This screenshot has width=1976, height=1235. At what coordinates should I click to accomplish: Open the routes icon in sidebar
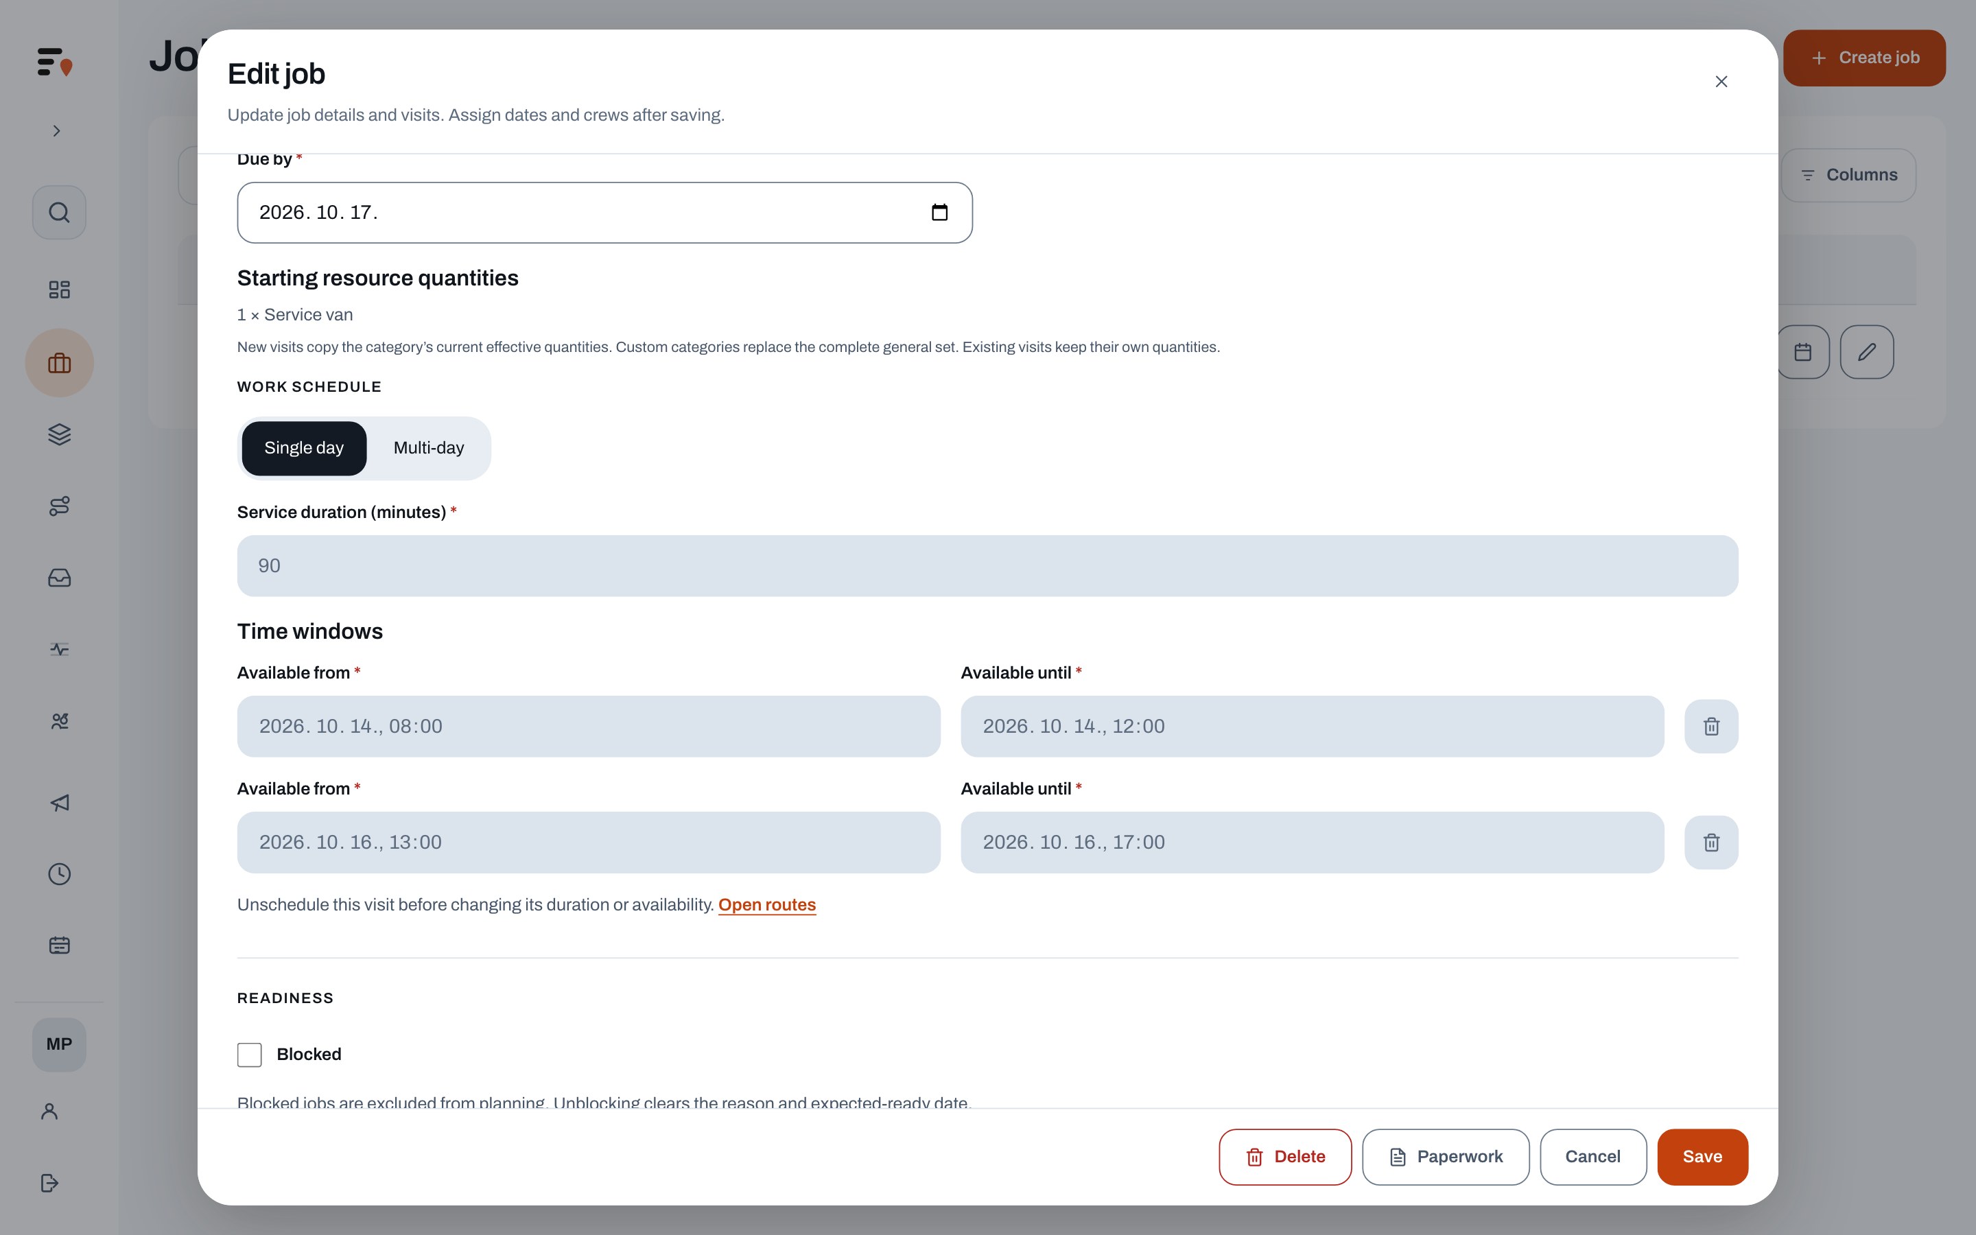[x=59, y=506]
